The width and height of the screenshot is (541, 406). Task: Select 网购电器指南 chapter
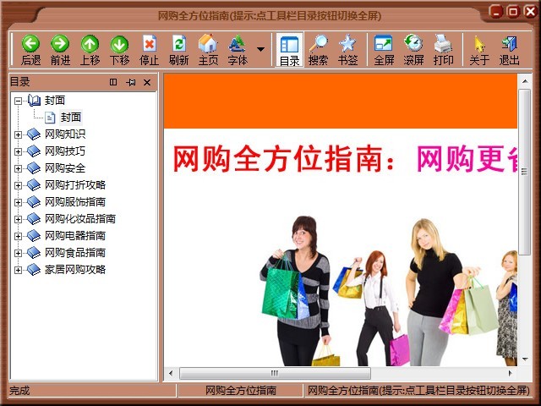[75, 236]
